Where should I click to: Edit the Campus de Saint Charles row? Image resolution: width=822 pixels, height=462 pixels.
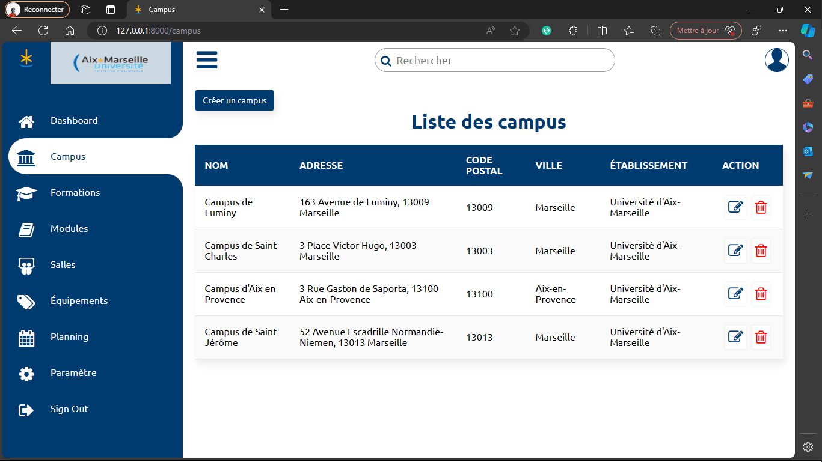[x=735, y=251]
